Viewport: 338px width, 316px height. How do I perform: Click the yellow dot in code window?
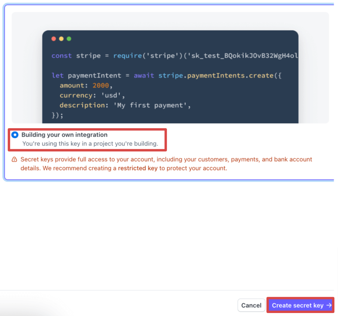(x=61, y=39)
